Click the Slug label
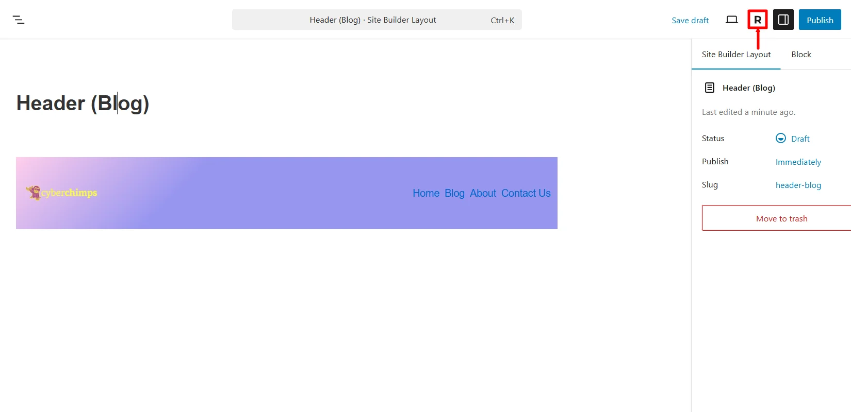851x412 pixels. point(710,185)
